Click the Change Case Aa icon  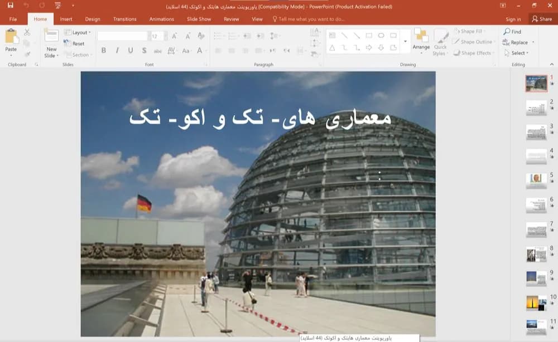pos(186,51)
